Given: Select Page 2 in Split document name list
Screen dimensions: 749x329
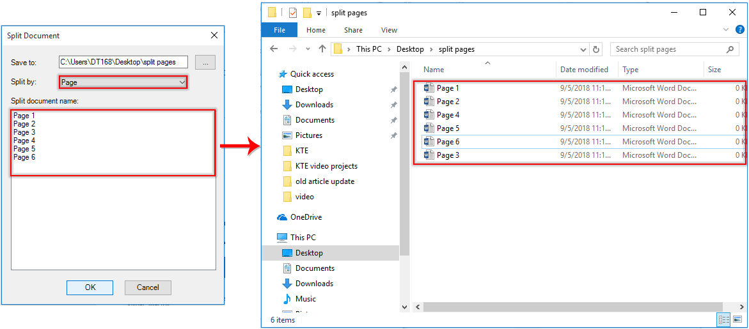Looking at the screenshot, I should tap(24, 123).
